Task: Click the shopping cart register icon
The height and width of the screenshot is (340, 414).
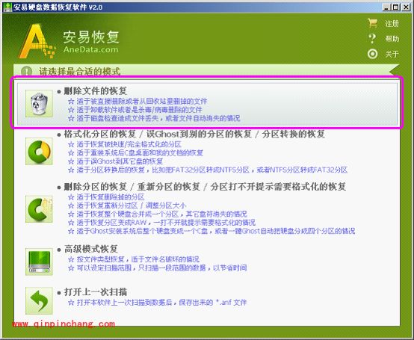Action: 373,23
